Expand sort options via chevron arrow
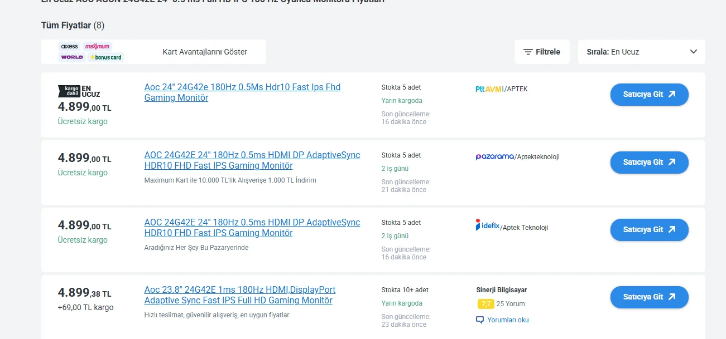The width and height of the screenshot is (726, 339). 694,52
